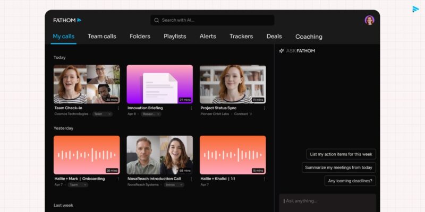
Task: Open more options for Project Status Sync
Action: tap(264, 108)
